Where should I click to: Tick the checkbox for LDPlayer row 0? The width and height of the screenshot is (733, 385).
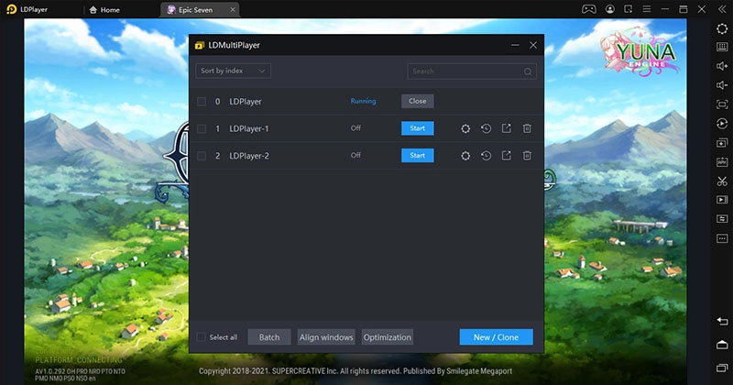202,101
